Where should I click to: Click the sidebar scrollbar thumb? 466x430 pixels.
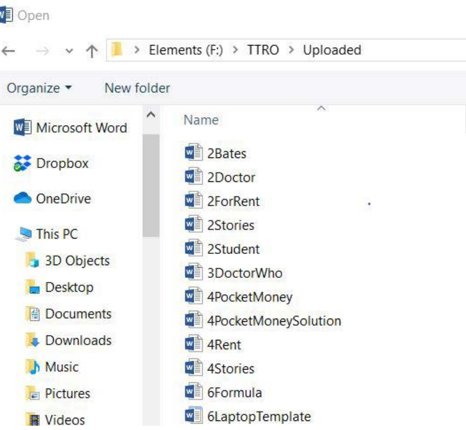(x=151, y=186)
